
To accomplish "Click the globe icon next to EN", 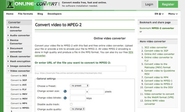I will pyautogui.click(x=160, y=14).
